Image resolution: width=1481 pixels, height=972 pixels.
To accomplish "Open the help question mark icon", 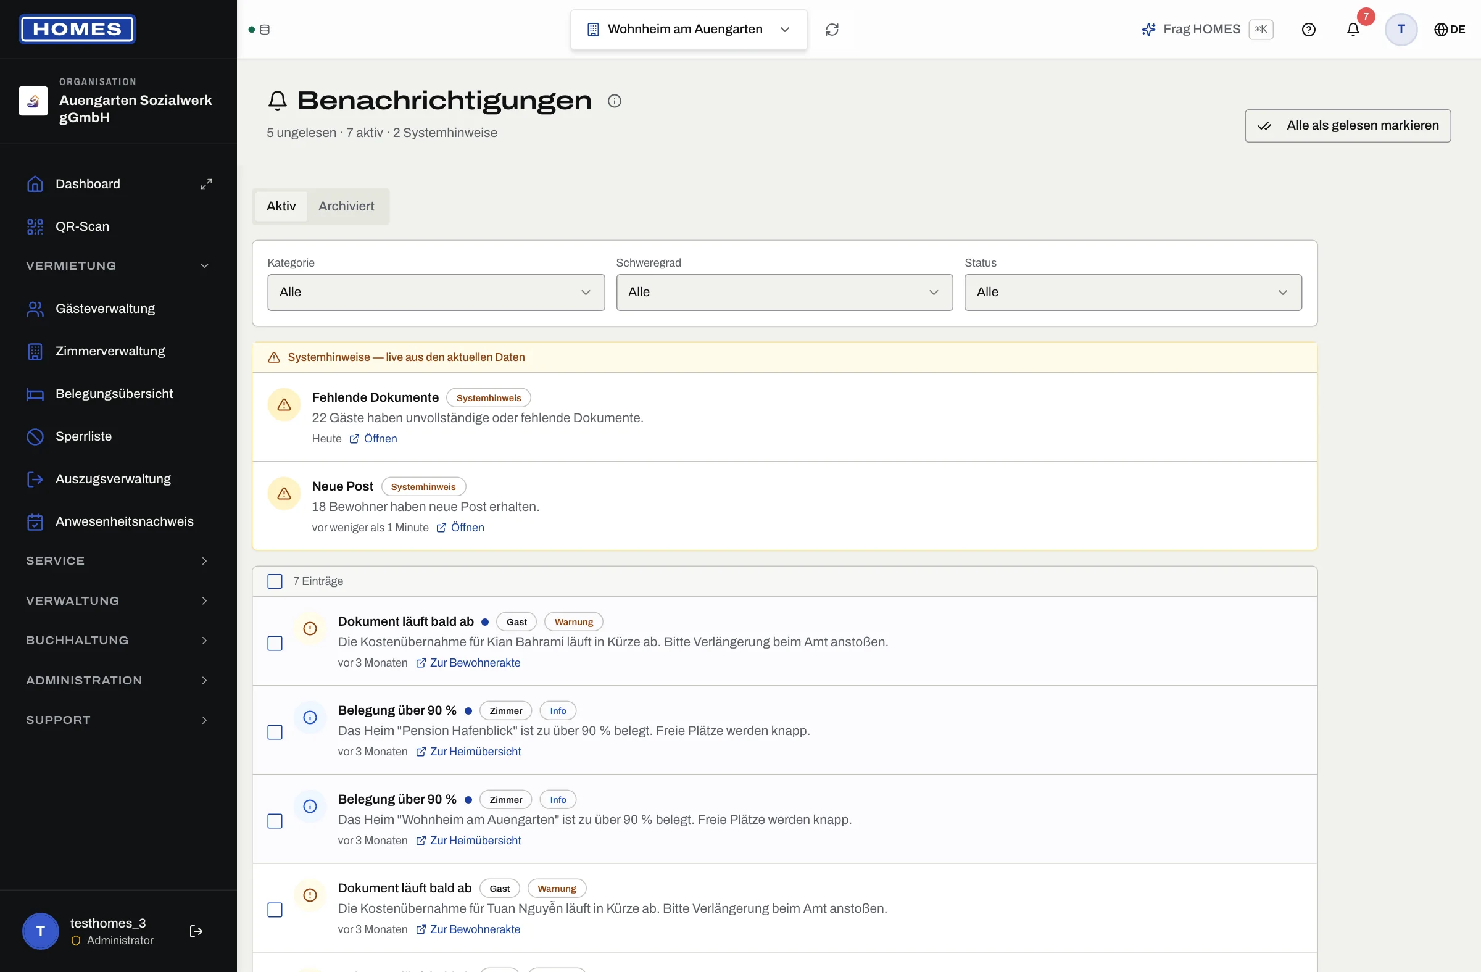I will click(1309, 29).
